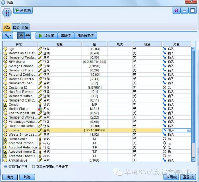Click the vertical scrollbar thumb
This screenshot has height=182, width=199.
click(x=193, y=96)
